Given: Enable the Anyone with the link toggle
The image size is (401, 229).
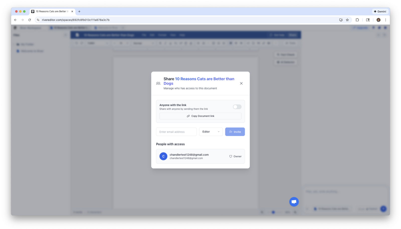Looking at the screenshot, I should [236, 107].
